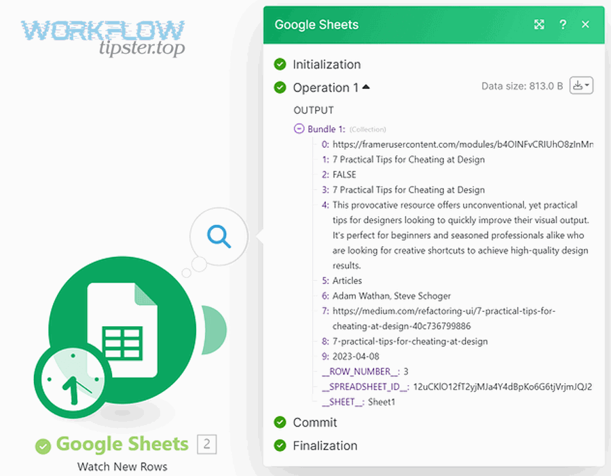Open help via the question mark icon
The width and height of the screenshot is (611, 476).
tap(563, 24)
